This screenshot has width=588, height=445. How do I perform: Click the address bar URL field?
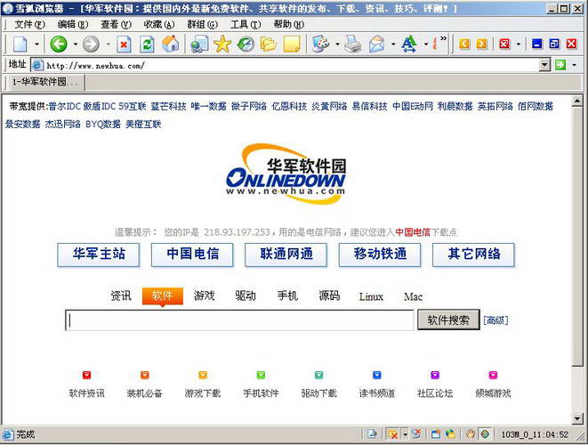point(285,65)
